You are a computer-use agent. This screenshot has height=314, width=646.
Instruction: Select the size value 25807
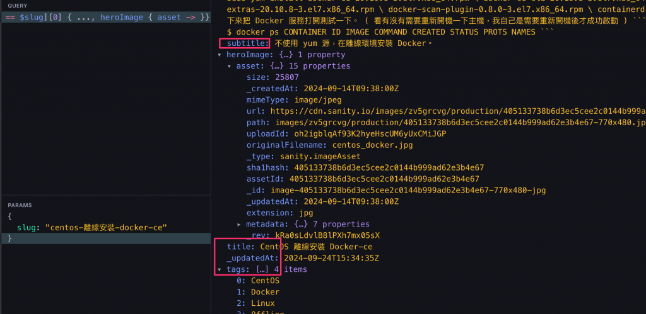[286, 77]
